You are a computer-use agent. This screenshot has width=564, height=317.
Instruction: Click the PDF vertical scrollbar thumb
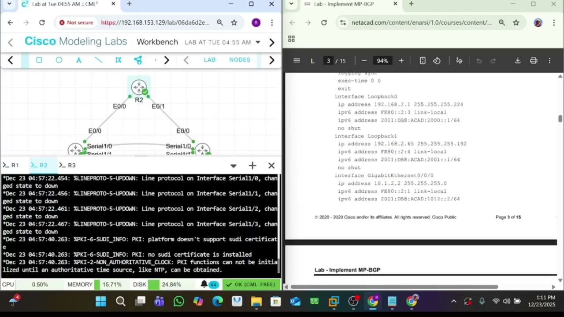tap(560, 118)
